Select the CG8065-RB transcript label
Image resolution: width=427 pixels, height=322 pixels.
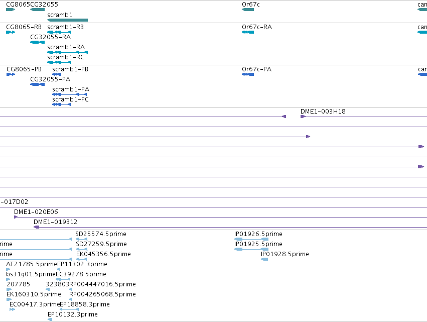point(24,27)
